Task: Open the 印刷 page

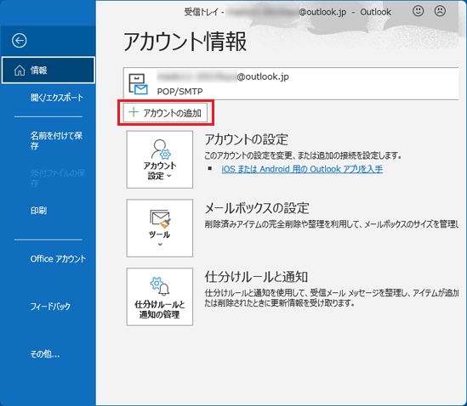Action: click(39, 211)
